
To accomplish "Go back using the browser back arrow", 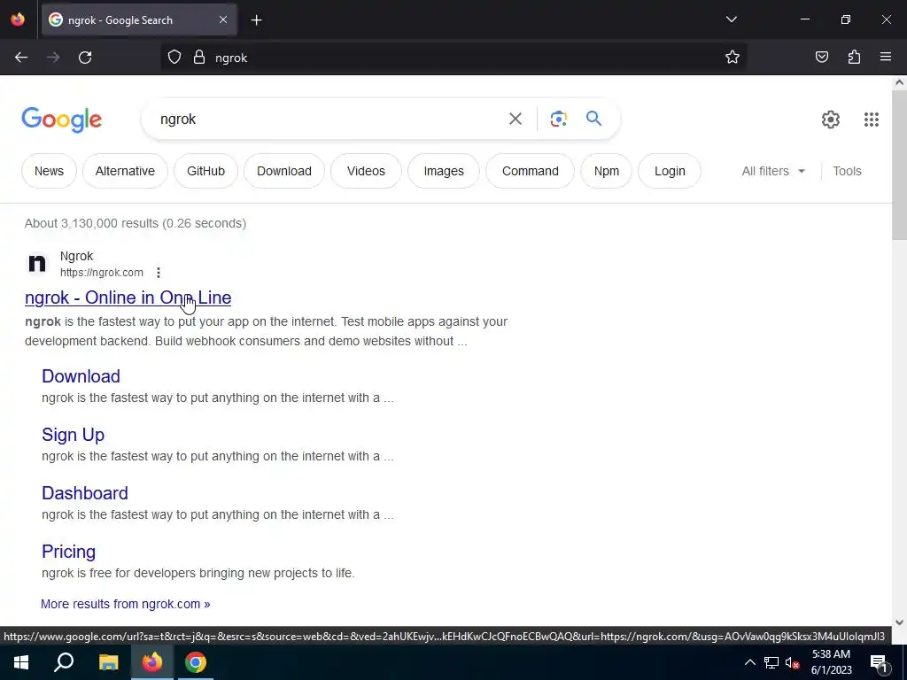I will [21, 58].
